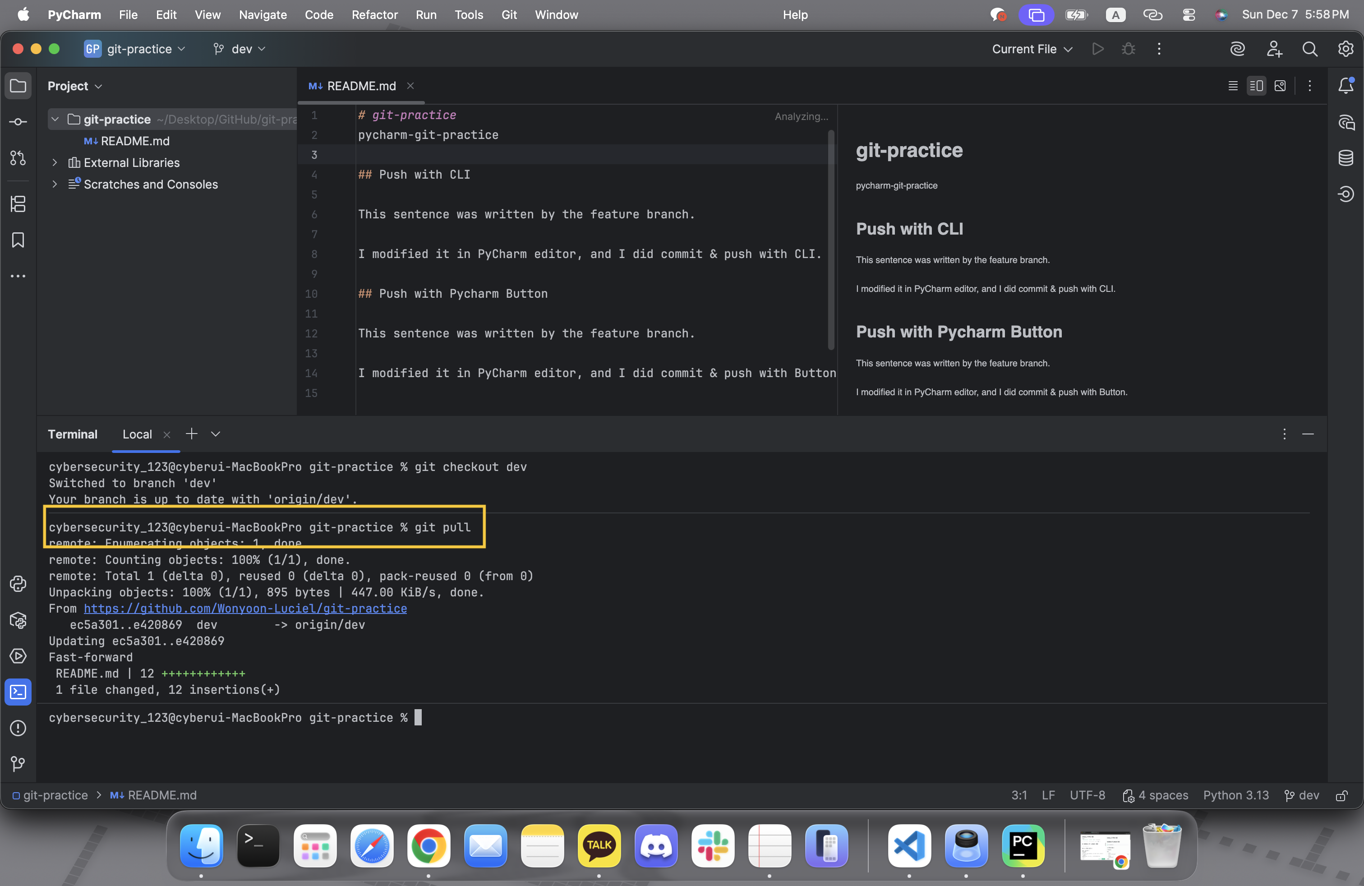Open the Commit tool window icon
This screenshot has height=886, width=1364.
tap(18, 122)
